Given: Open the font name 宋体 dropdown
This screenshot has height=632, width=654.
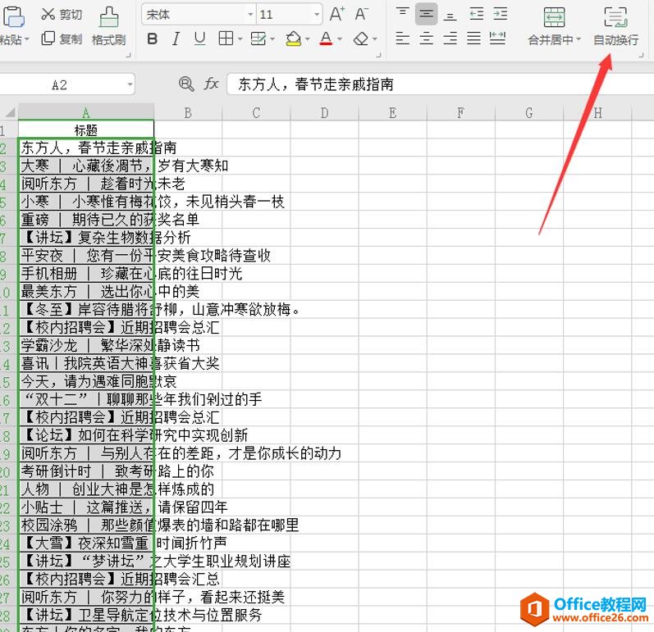Looking at the screenshot, I should (250, 15).
